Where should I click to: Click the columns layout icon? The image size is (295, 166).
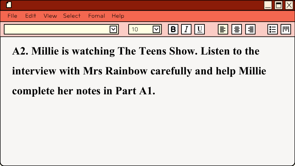pyautogui.click(x=286, y=29)
